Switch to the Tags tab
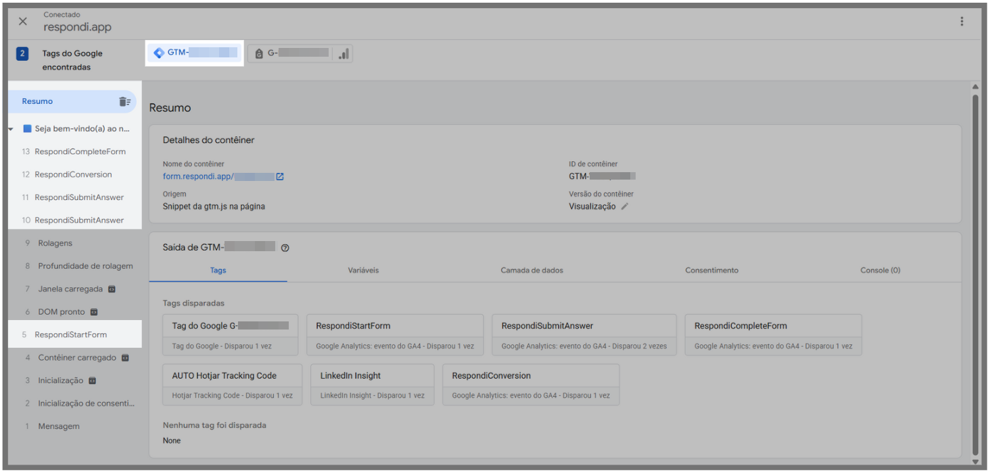This screenshot has width=990, height=474. point(218,270)
